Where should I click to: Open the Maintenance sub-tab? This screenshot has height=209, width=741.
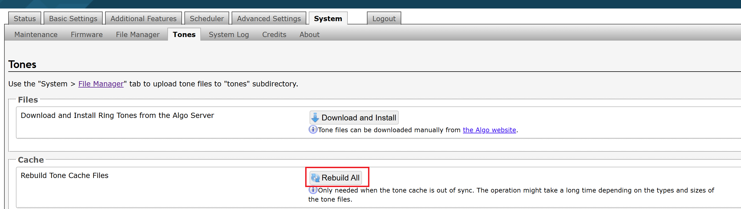click(36, 35)
